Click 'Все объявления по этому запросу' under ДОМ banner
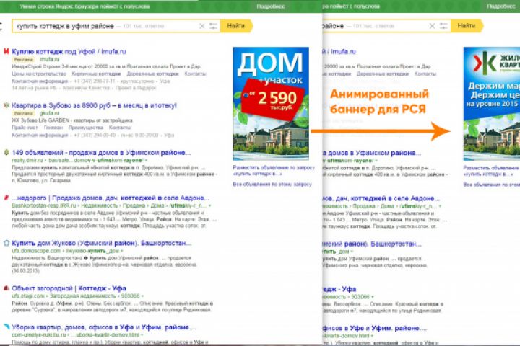 point(272,184)
